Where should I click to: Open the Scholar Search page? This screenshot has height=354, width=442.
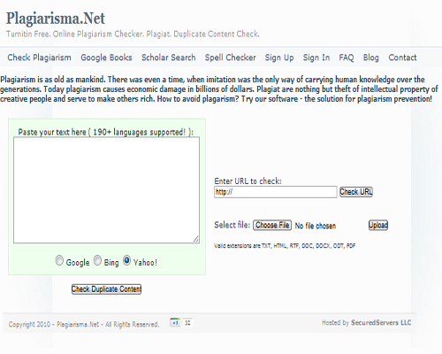pos(169,58)
